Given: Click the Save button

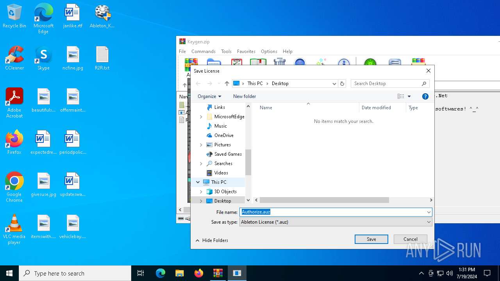Looking at the screenshot, I should [371, 239].
